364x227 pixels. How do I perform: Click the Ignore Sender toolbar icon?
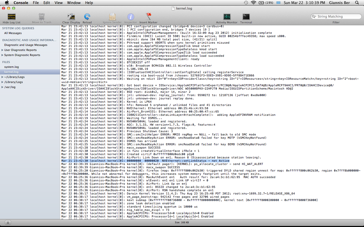[x=112, y=17]
